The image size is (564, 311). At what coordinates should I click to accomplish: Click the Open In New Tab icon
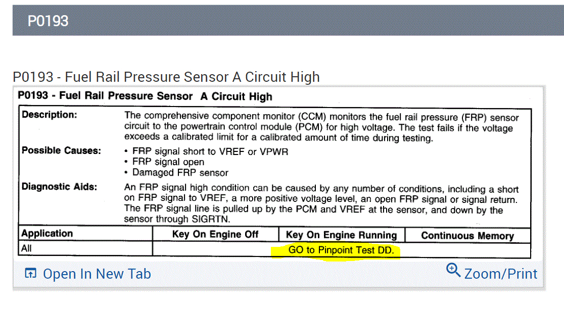[31, 274]
